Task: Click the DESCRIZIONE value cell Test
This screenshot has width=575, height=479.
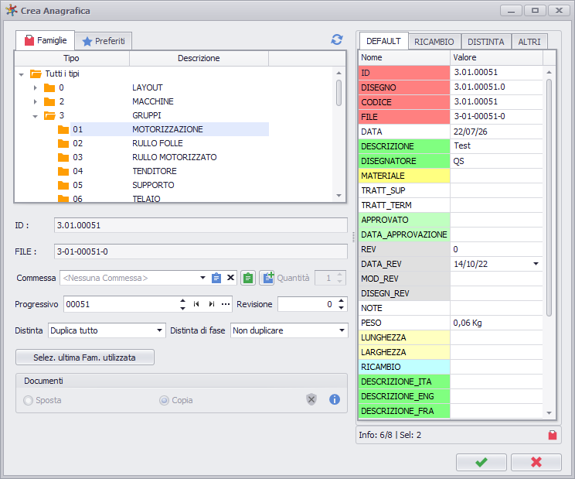Action: click(x=496, y=146)
